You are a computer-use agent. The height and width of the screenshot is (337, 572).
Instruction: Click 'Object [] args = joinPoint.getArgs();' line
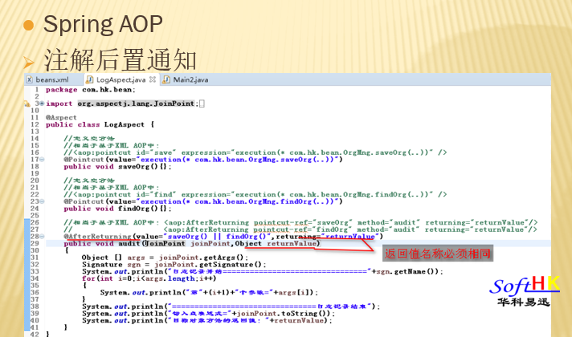pyautogui.click(x=165, y=258)
